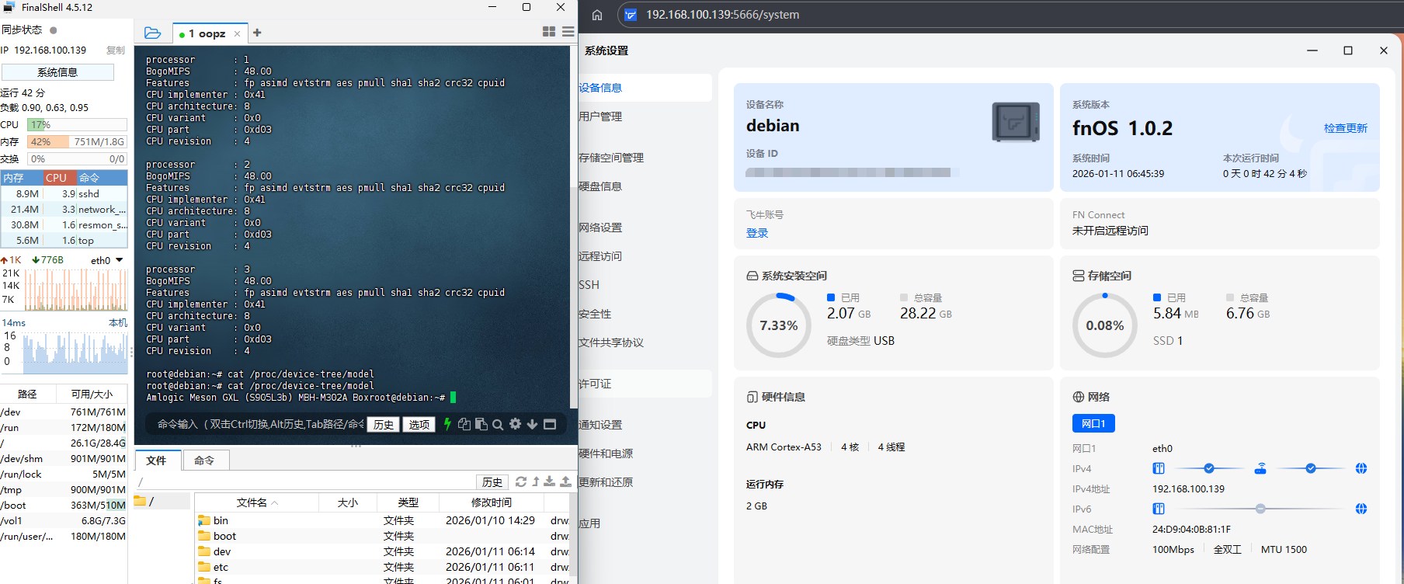The image size is (1404, 584).
Task: Switch process list to 命令 column
Action: pos(101,178)
